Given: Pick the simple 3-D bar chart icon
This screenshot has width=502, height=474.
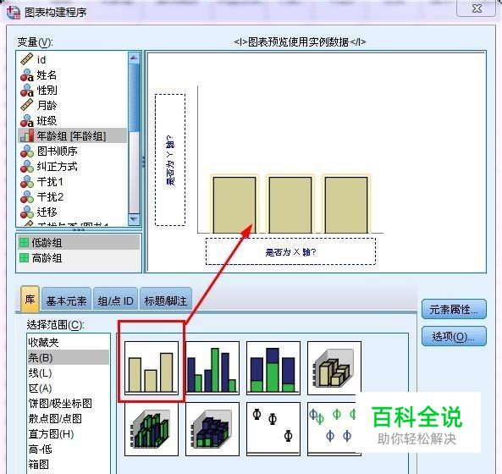Looking at the screenshot, I should [x=334, y=367].
